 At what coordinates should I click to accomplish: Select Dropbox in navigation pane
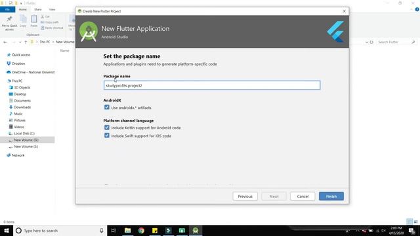tap(18, 64)
